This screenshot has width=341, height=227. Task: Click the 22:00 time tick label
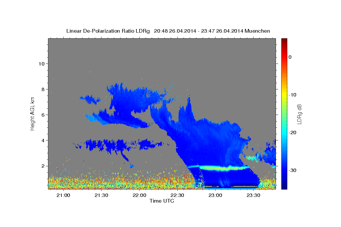(x=140, y=196)
